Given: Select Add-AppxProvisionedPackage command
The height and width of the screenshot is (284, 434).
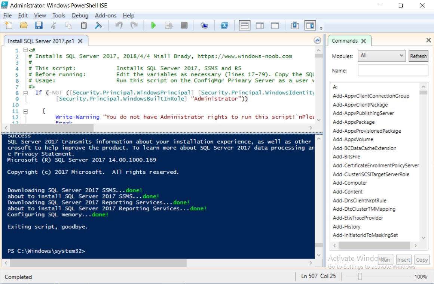Looking at the screenshot, I should pos(367,131).
